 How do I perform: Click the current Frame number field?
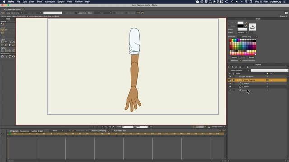[128, 127]
